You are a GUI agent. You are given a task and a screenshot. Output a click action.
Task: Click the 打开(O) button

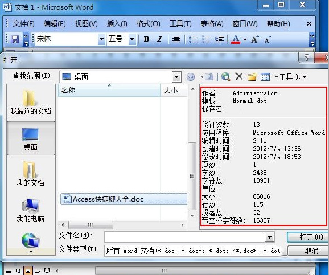tap(307, 237)
